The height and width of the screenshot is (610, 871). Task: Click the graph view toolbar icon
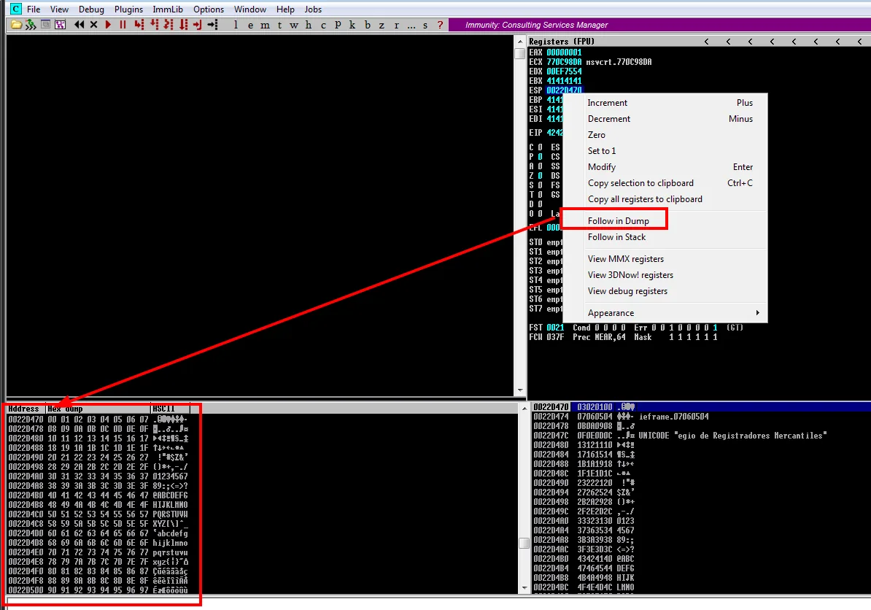click(60, 25)
